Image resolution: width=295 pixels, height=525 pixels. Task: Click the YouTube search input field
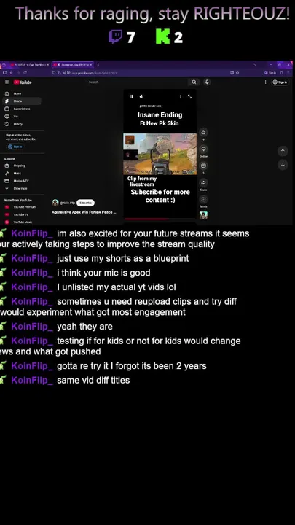coord(137,82)
